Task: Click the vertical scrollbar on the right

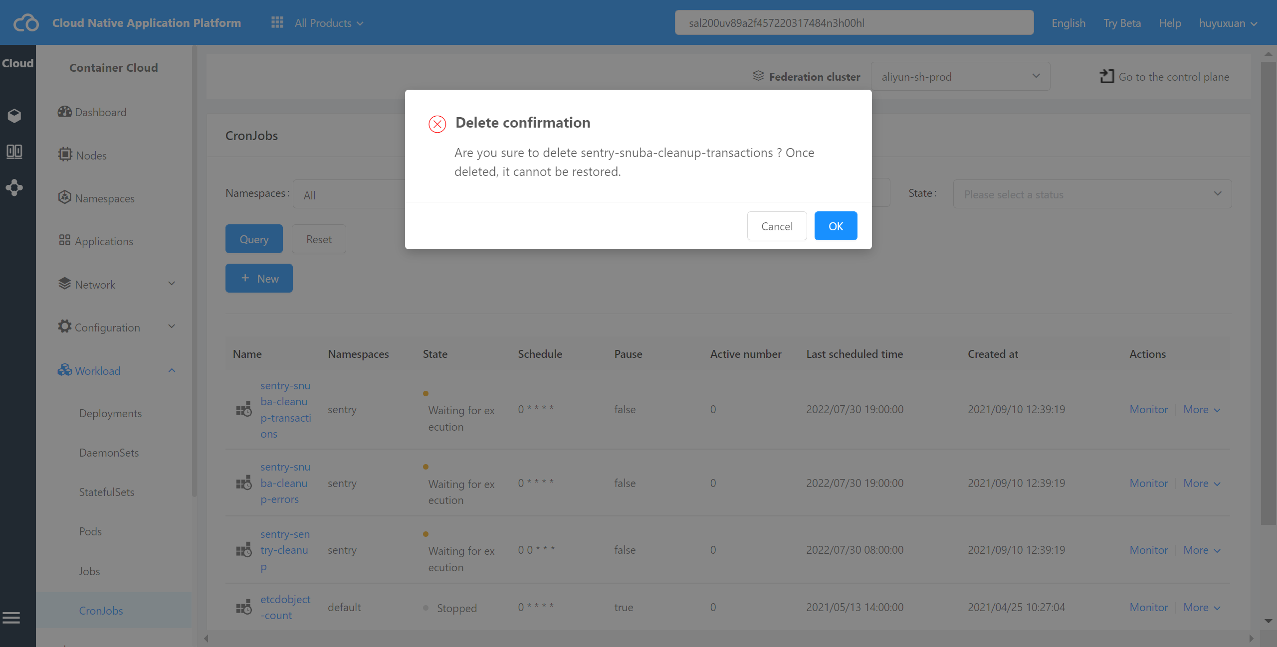Action: [x=1268, y=293]
